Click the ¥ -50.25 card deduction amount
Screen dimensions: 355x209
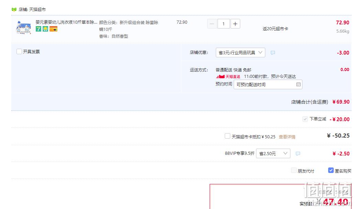pos(338,136)
